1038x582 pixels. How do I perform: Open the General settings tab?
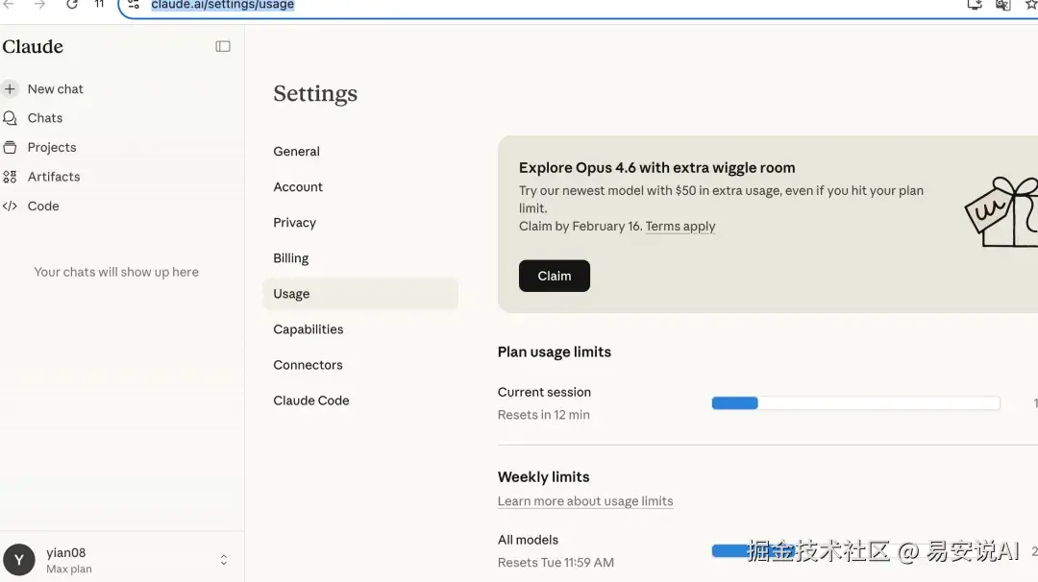[296, 152]
